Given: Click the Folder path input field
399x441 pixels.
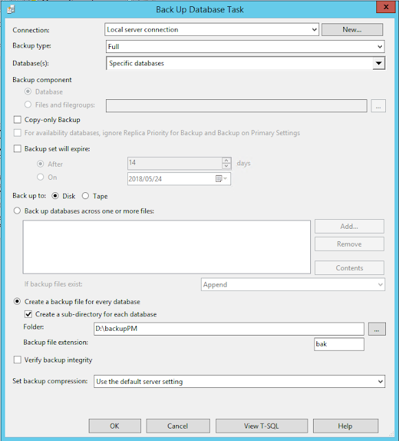Looking at the screenshot, I should [229, 329].
